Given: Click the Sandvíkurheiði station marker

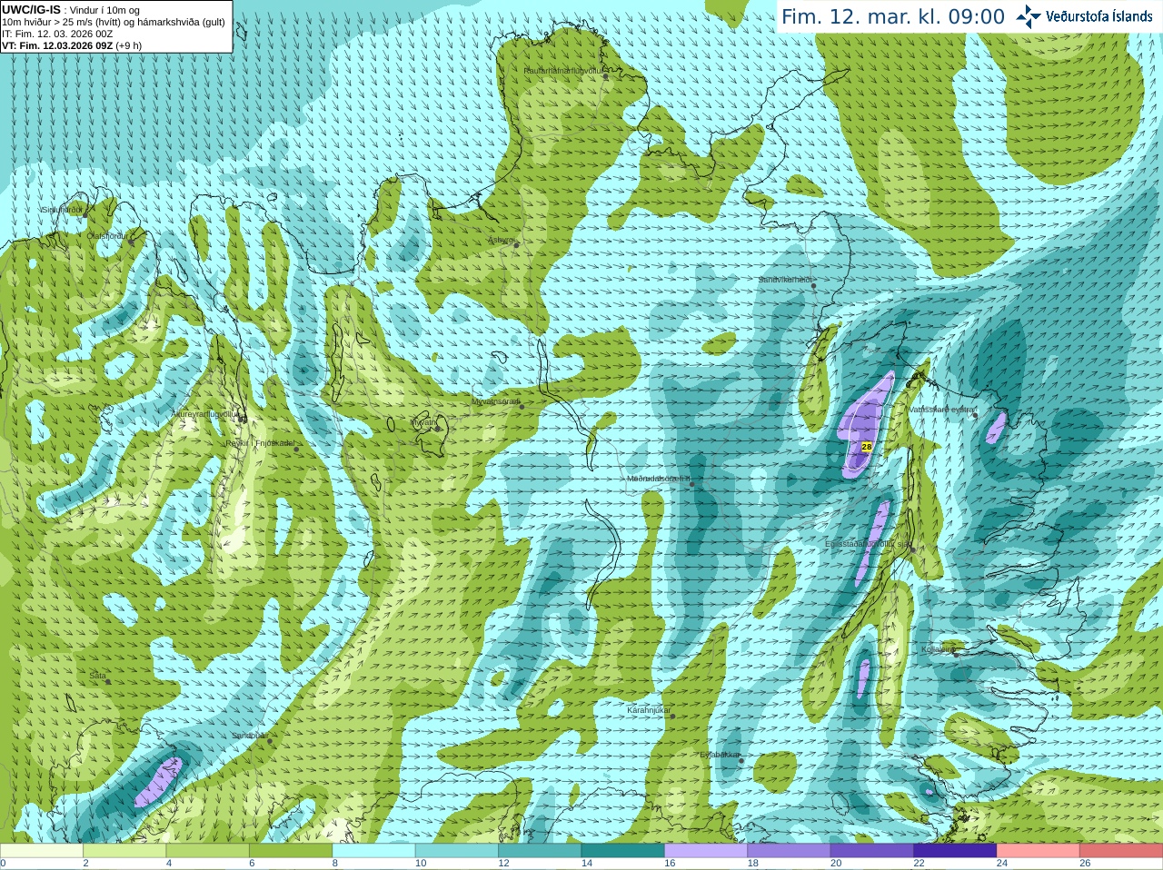Looking at the screenshot, I should tap(814, 286).
